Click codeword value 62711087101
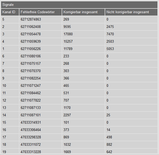The height and width of the screenshot is (155, 159). click(x=31, y=115)
